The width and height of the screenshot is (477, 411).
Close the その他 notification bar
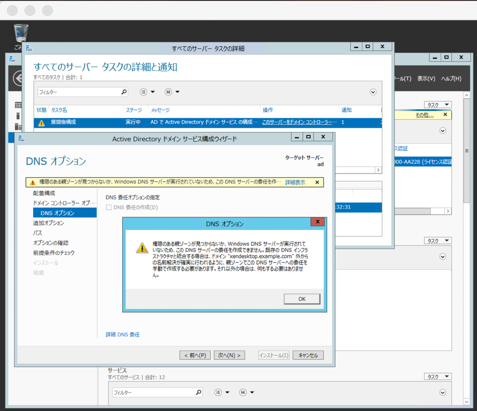coord(445,114)
